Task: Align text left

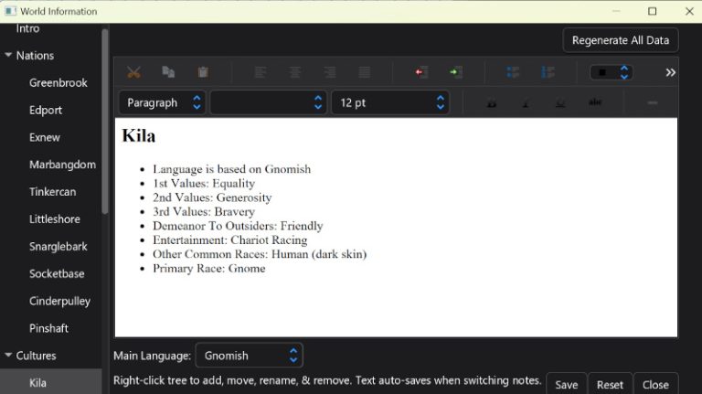Action: pos(261,72)
